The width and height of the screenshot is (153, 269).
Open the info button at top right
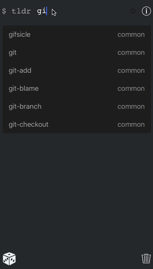coord(146,11)
